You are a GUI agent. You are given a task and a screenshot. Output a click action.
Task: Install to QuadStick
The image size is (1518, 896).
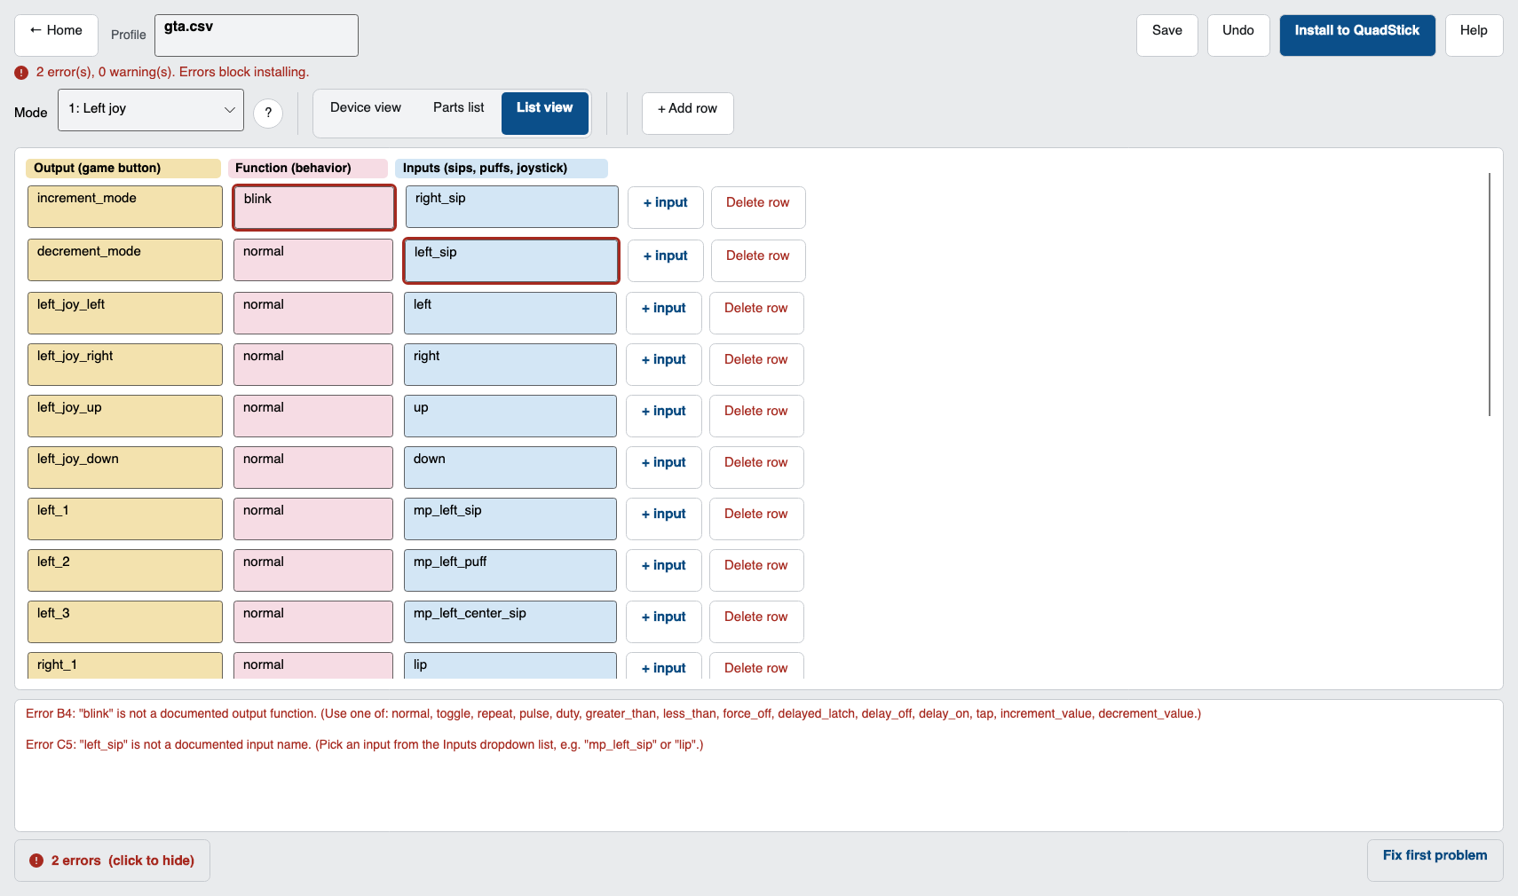(x=1357, y=35)
